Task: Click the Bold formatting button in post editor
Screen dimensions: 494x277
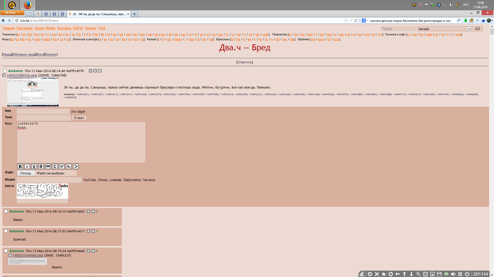Action: pos(20,166)
